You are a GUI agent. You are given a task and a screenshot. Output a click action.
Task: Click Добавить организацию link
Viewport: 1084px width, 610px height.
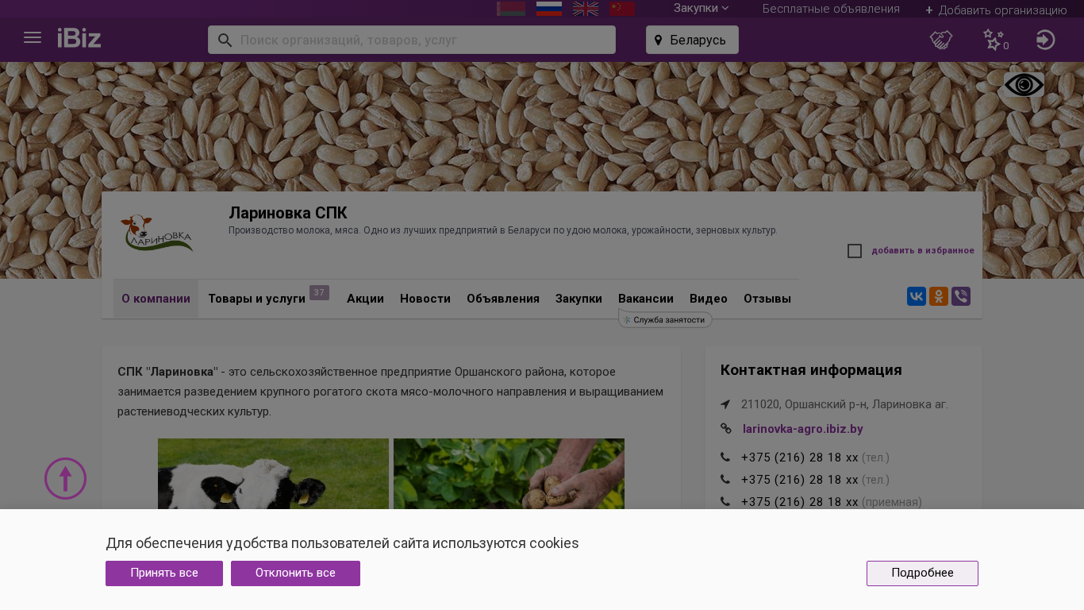(1002, 10)
